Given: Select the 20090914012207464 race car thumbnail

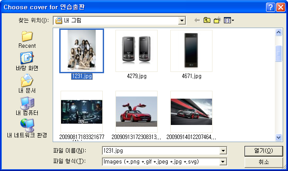Looking at the screenshot, I should [x=191, y=112].
